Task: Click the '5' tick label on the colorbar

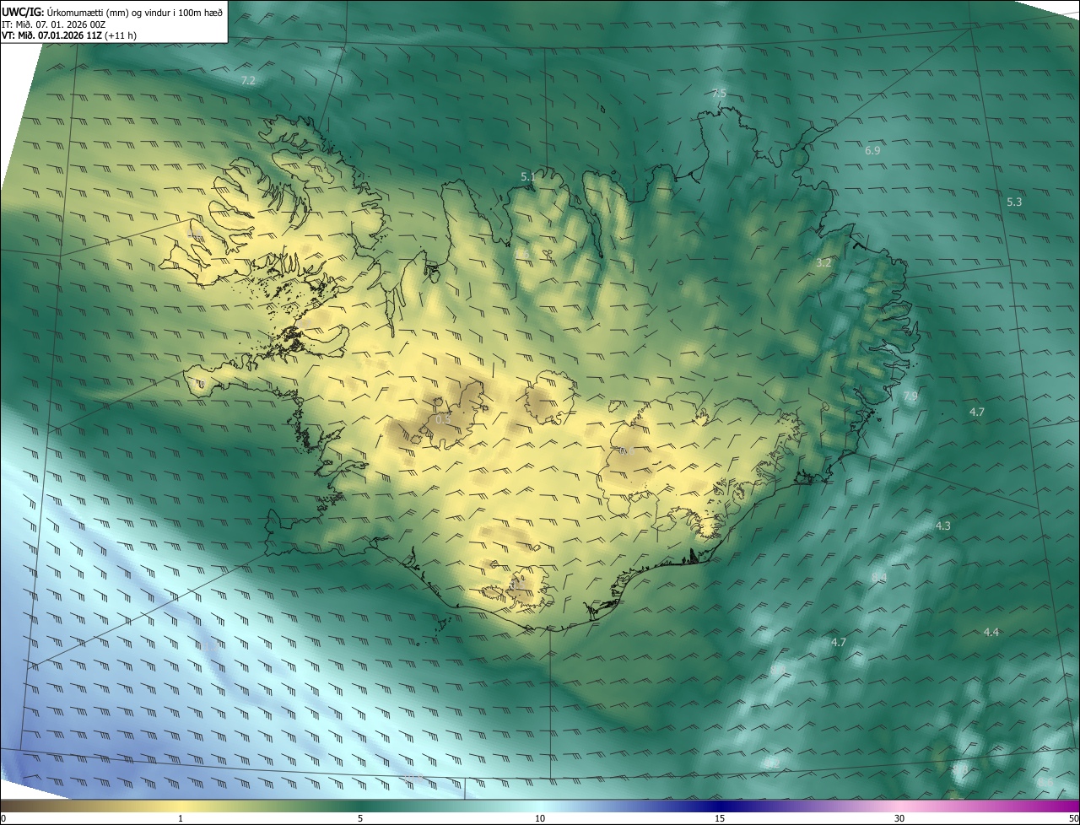Action: point(360,818)
